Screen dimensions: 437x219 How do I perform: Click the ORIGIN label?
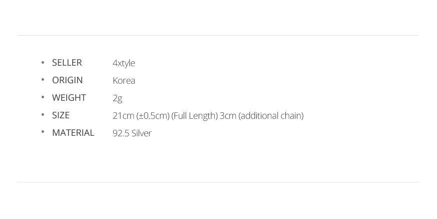click(x=68, y=80)
